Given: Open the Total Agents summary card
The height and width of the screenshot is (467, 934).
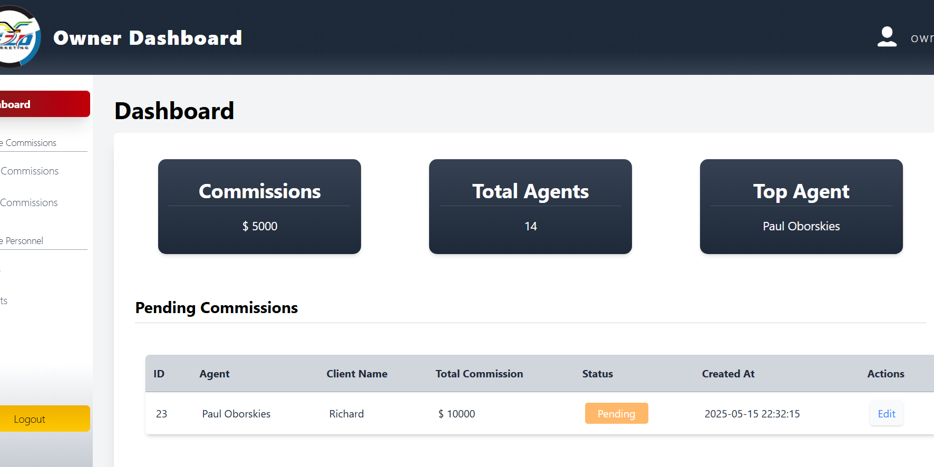Looking at the screenshot, I should coord(530,207).
